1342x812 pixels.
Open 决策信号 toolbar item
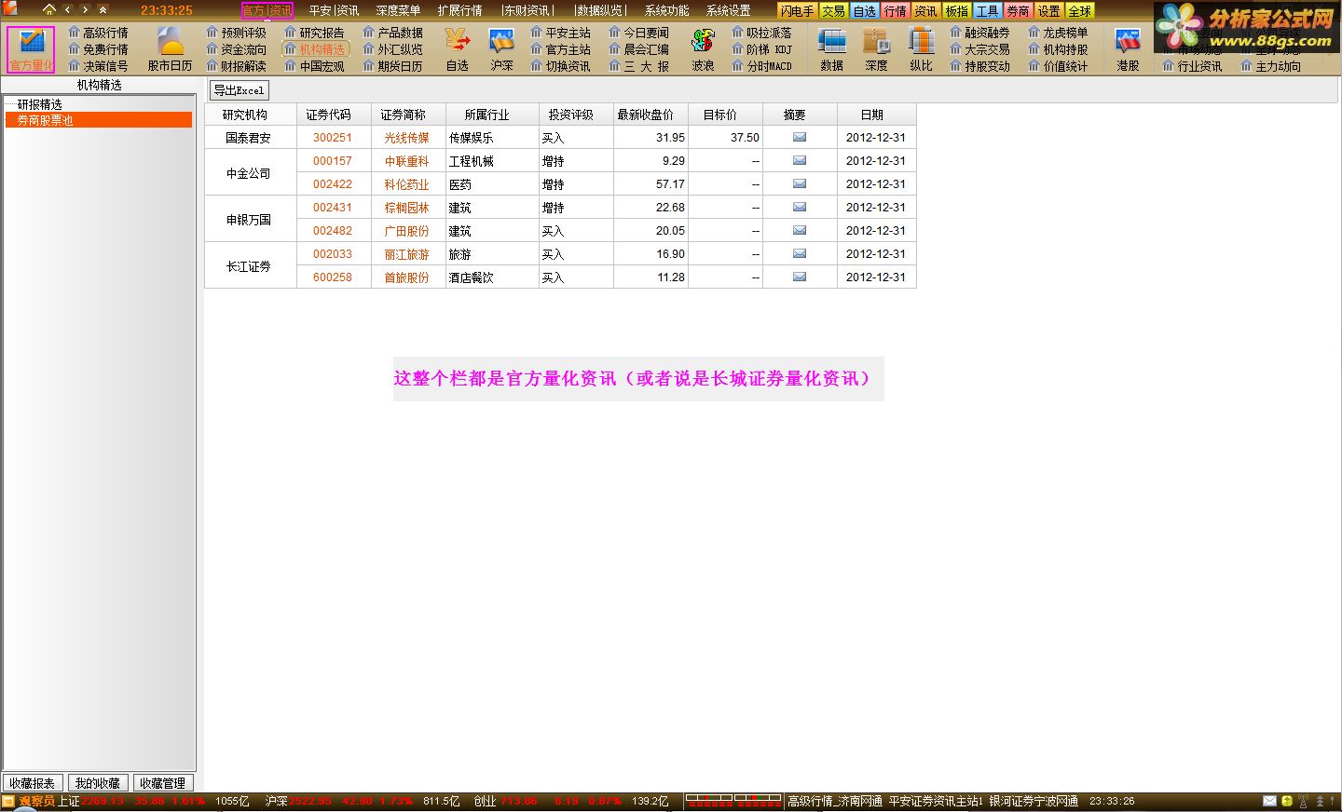98,66
